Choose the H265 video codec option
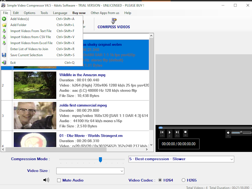Image resolution: width=252 pixels, height=189 pixels. pyautogui.click(x=184, y=180)
